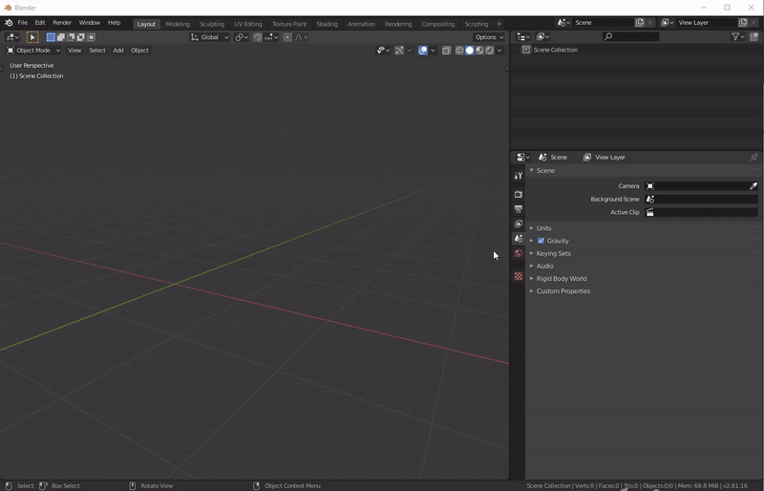The height and width of the screenshot is (491, 764).
Task: Switch to Material Preview shading
Action: pos(479,51)
